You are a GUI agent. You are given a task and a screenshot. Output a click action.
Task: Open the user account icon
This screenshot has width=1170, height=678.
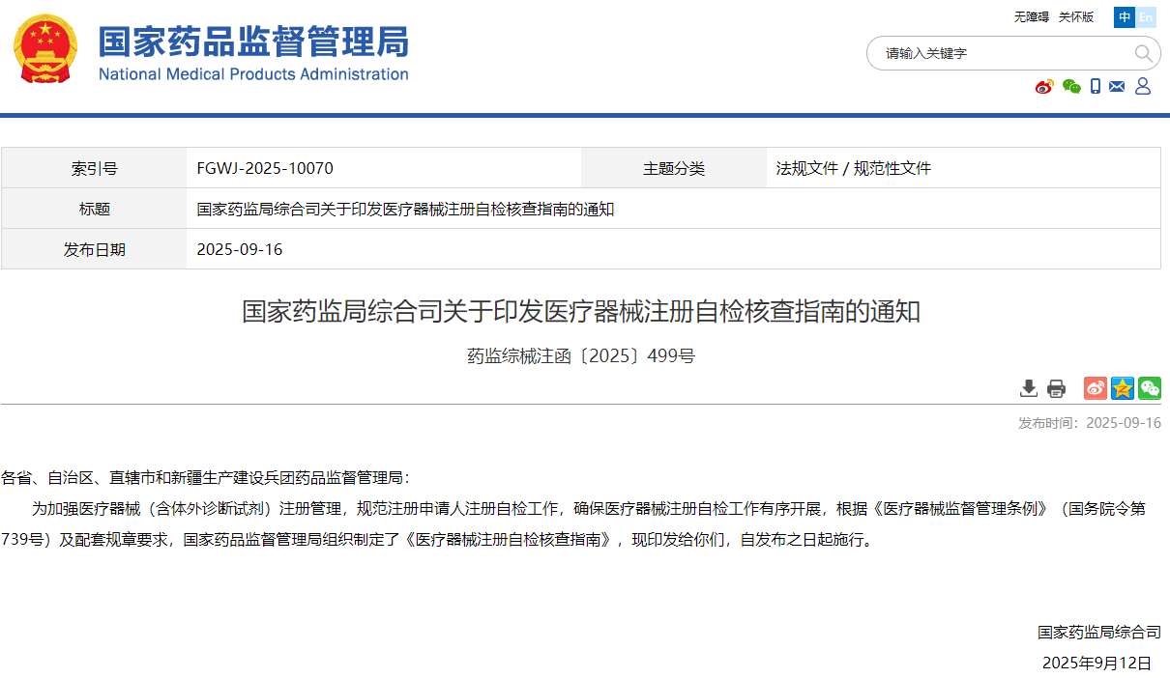1142,87
